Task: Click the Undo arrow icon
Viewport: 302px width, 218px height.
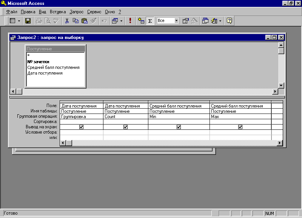Action: point(104,21)
